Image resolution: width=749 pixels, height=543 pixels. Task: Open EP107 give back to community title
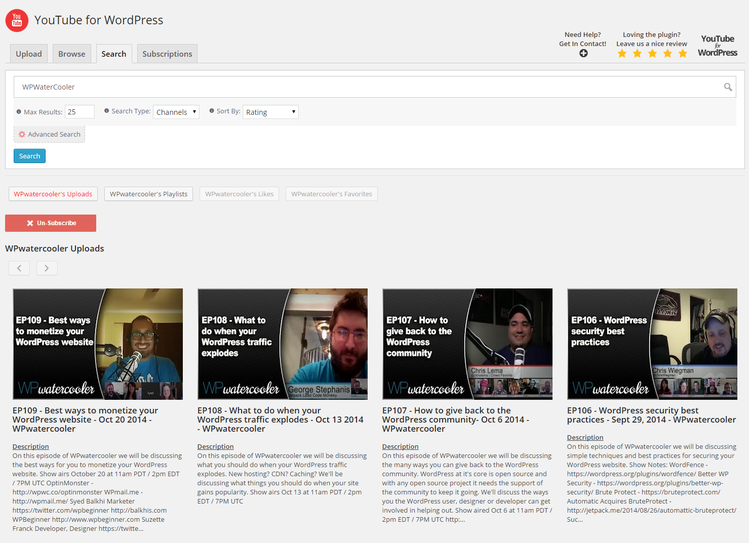[x=456, y=420]
